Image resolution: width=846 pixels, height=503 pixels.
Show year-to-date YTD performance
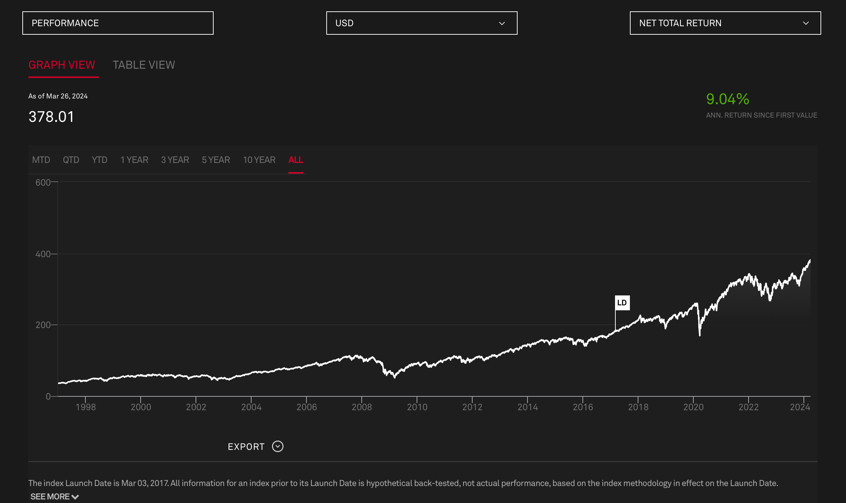(99, 160)
